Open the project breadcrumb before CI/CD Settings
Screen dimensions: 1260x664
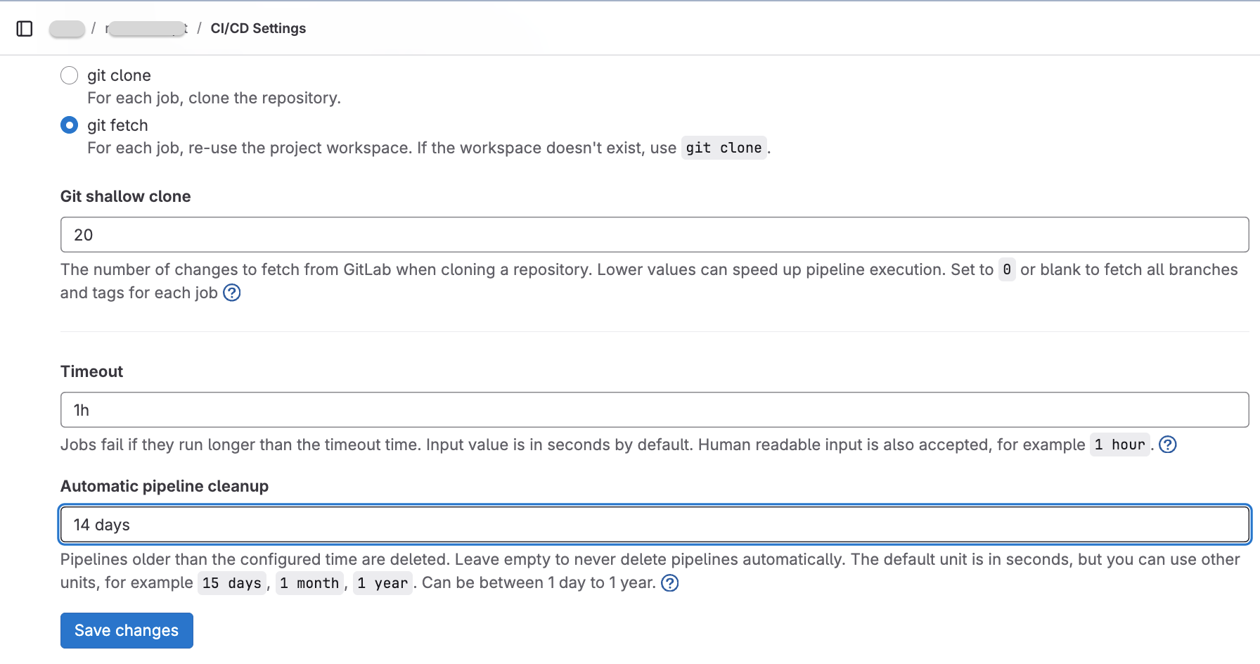click(x=146, y=29)
